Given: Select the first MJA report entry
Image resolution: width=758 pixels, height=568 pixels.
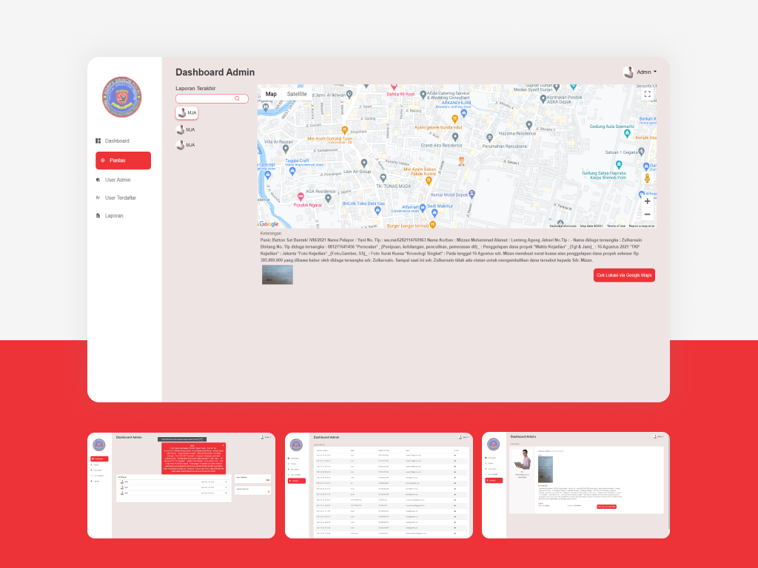Looking at the screenshot, I should point(187,112).
